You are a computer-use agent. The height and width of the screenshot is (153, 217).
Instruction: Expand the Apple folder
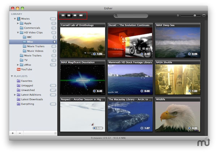coord(18,23)
